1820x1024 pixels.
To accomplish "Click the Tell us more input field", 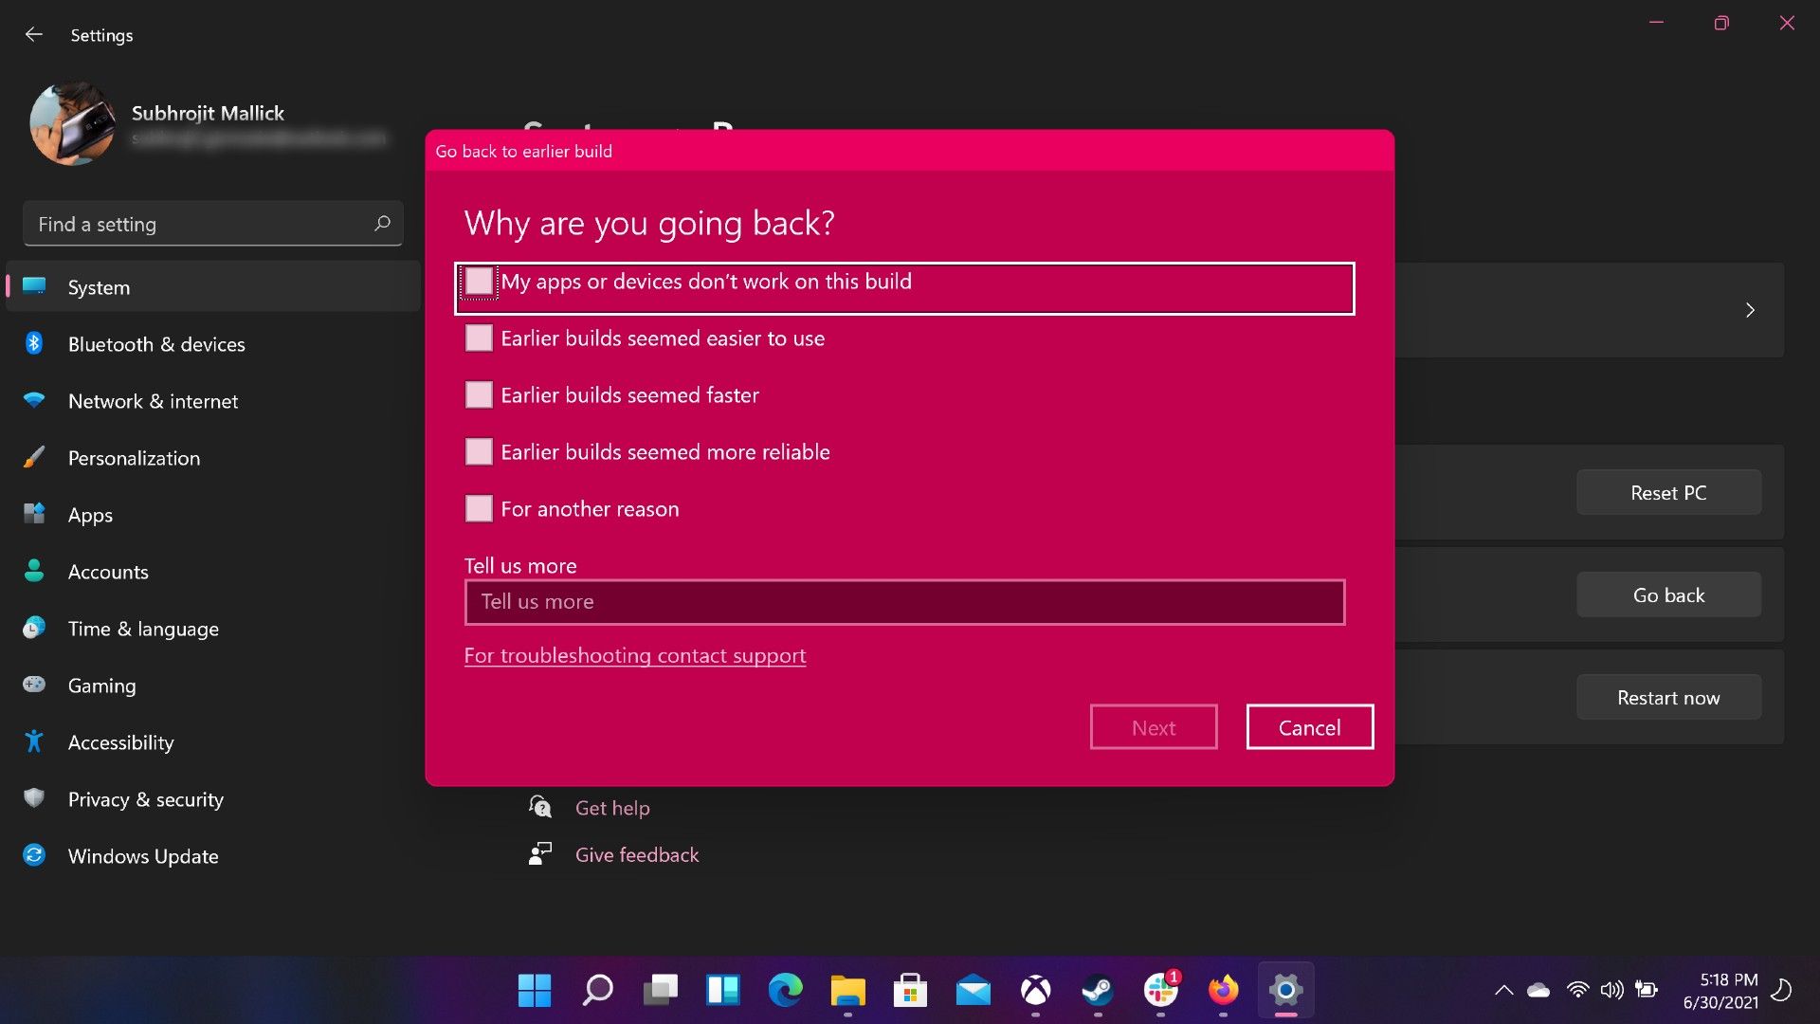I will click(903, 601).
